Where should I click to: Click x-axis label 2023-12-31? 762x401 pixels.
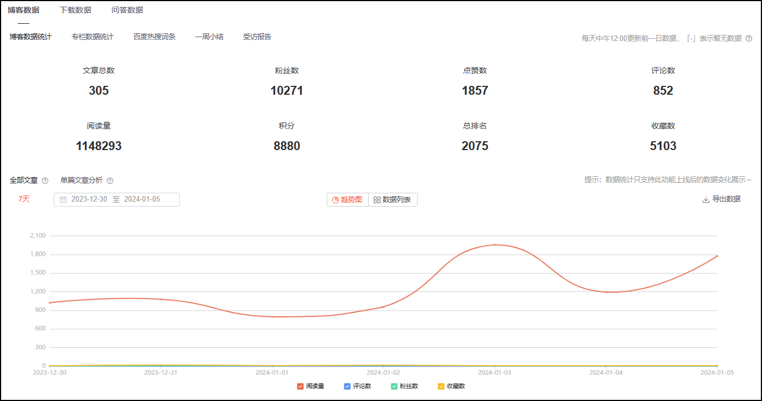click(161, 373)
